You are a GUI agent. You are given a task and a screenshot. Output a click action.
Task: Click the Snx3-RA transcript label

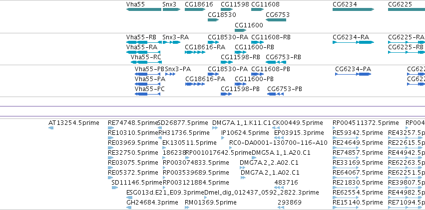point(176,37)
